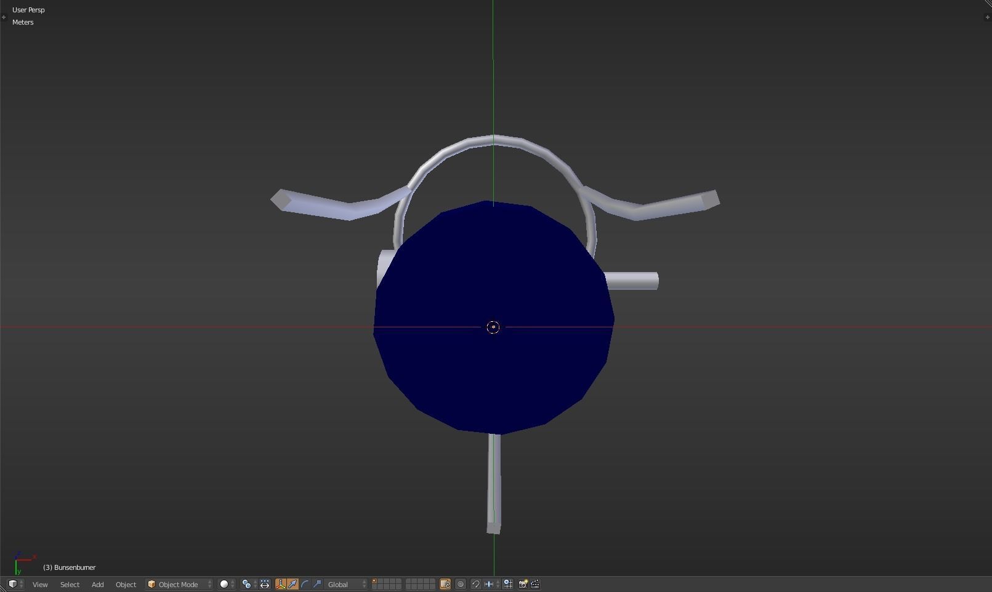This screenshot has width=992, height=592.
Task: Enable the translate manipulator arrow
Action: [293, 585]
